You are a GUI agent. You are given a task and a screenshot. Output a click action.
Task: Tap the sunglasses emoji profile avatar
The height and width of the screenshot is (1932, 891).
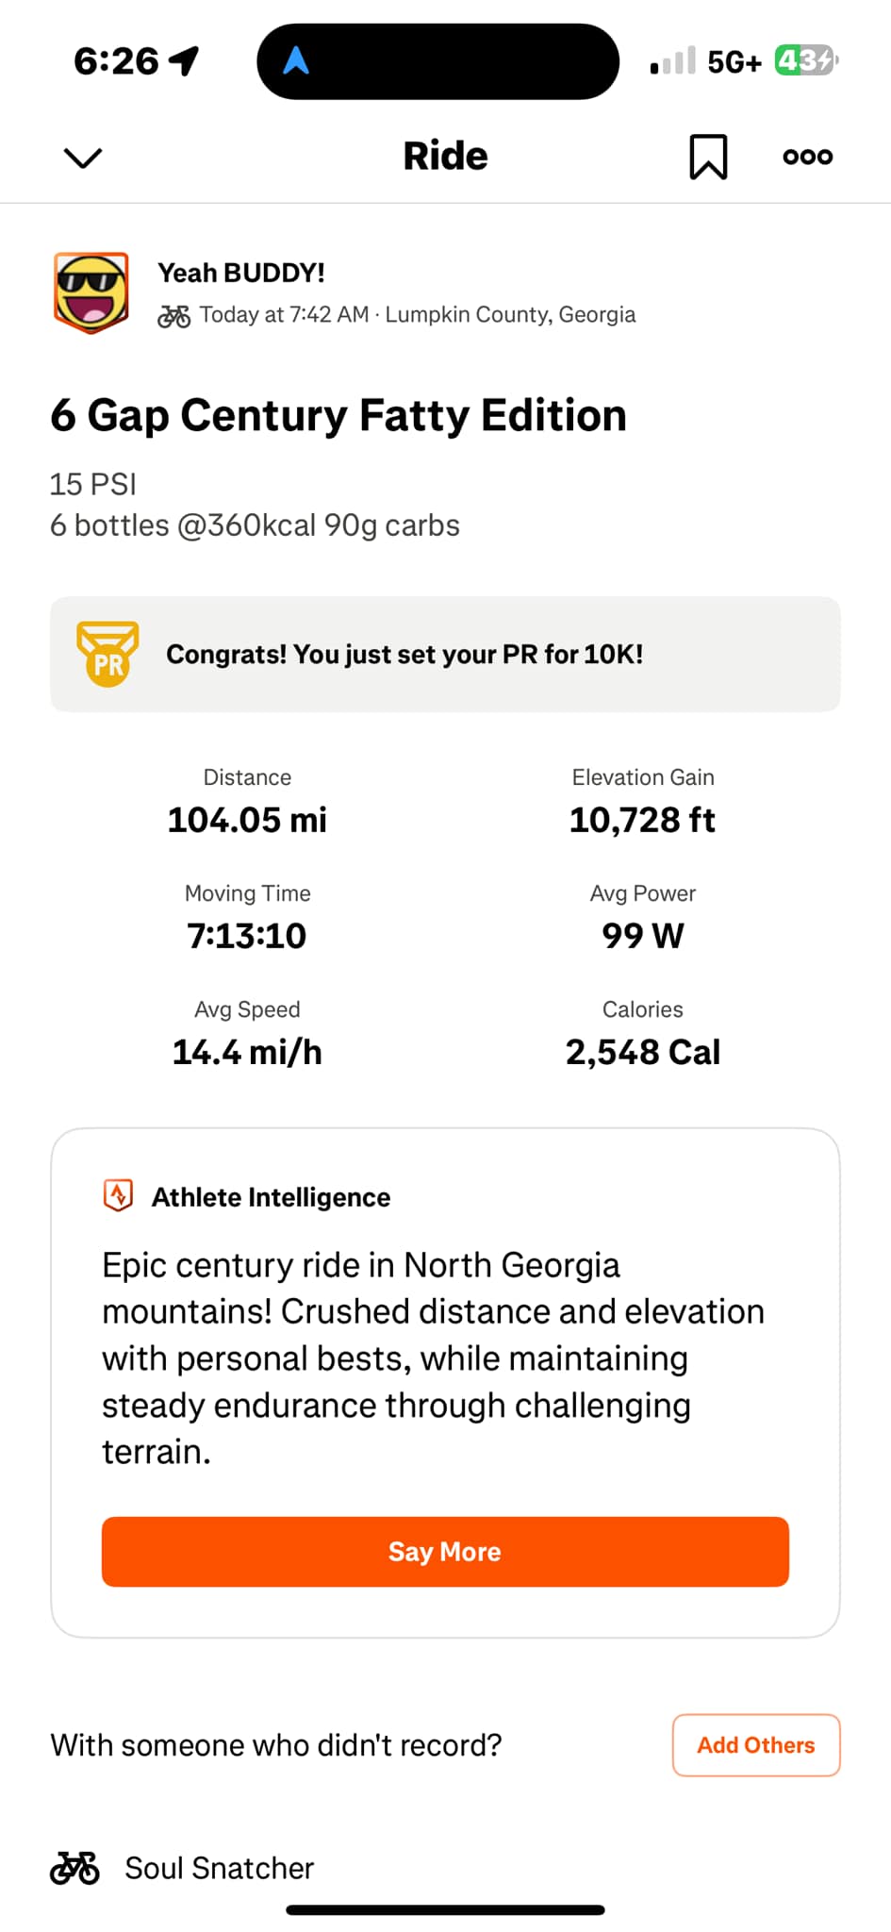click(x=91, y=292)
